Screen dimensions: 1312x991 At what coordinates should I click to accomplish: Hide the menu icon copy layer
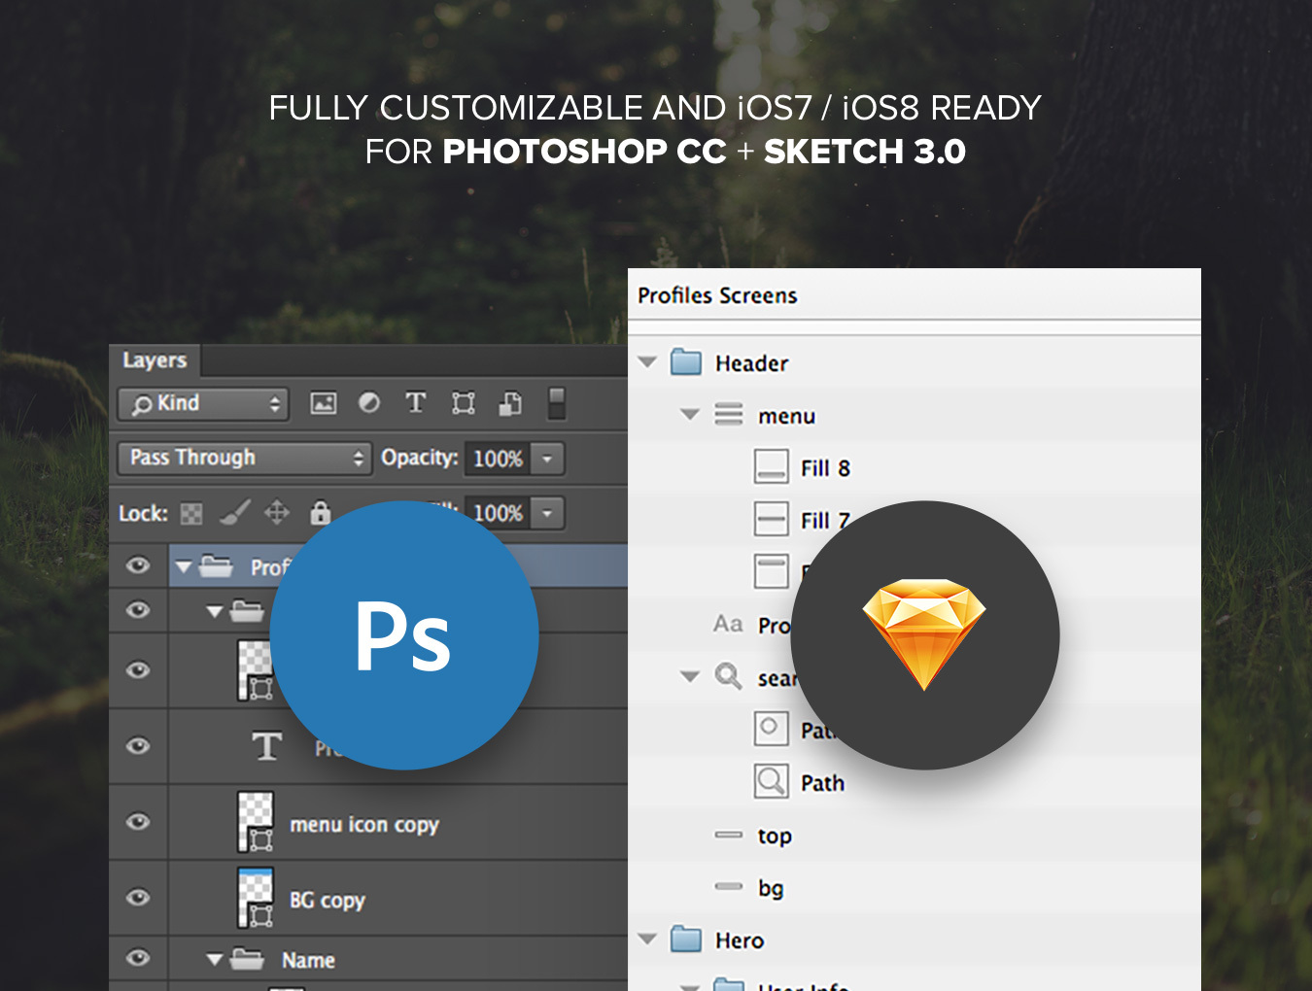[139, 822]
